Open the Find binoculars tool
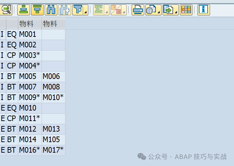 tap(51, 10)
